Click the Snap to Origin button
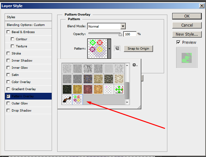This screenshot has width=206, height=157. [138, 49]
